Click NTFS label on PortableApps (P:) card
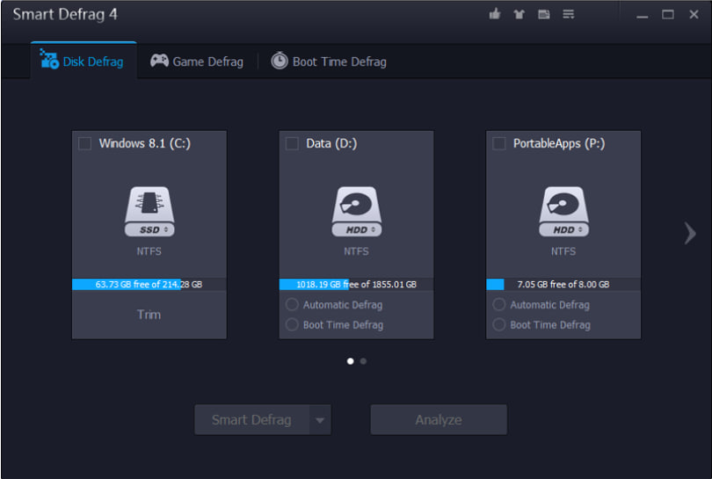 pyautogui.click(x=563, y=251)
